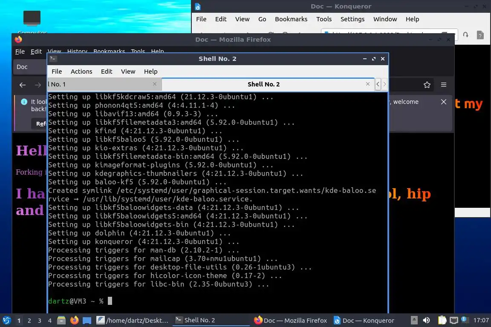Close the Mozilla Firefox window

(448, 40)
